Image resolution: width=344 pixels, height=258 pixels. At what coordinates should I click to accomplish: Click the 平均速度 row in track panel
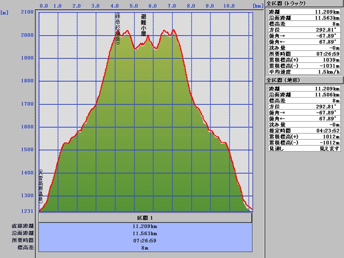[304, 73]
